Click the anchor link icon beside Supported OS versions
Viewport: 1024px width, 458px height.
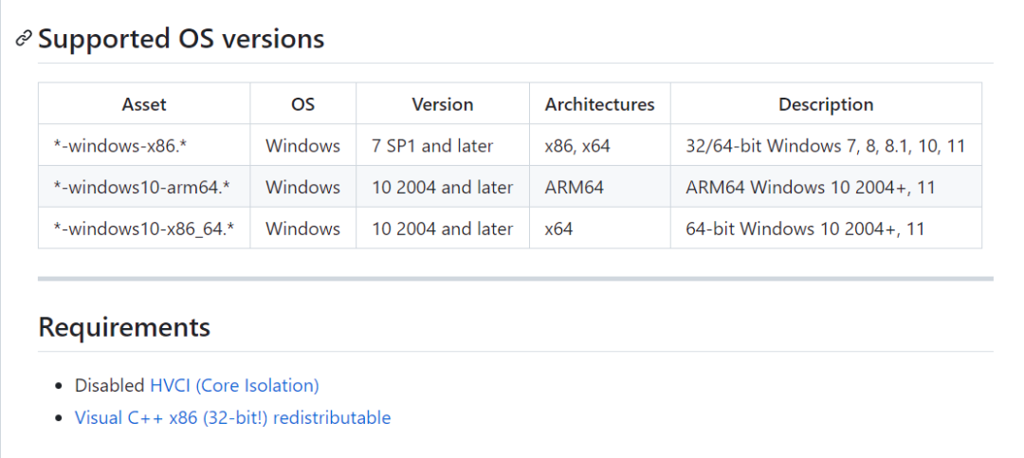24,39
